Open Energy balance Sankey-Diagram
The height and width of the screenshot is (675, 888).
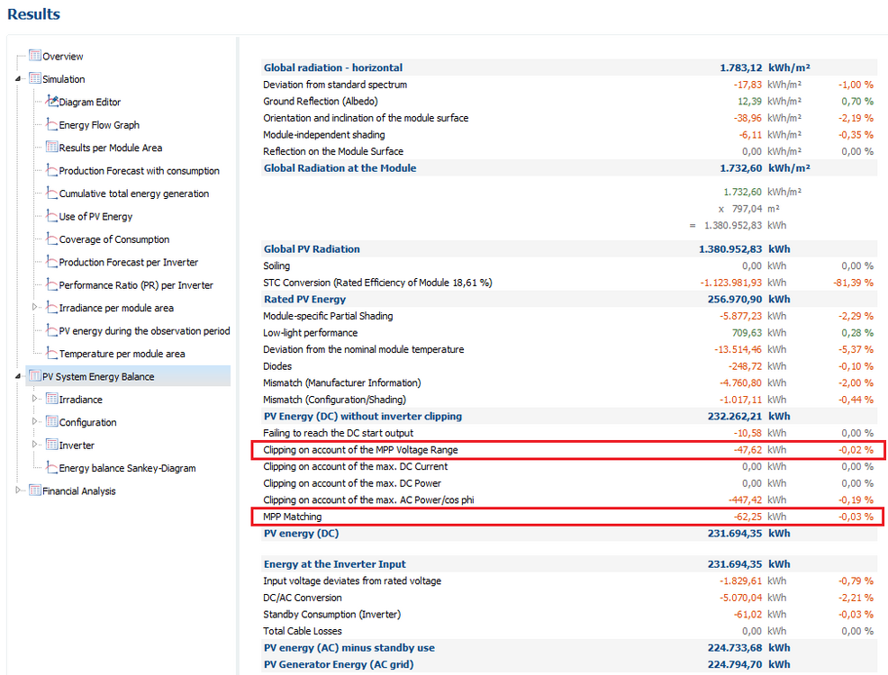pyautogui.click(x=127, y=469)
